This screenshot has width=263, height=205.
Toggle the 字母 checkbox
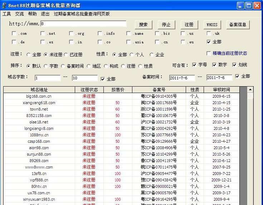(x=194, y=65)
